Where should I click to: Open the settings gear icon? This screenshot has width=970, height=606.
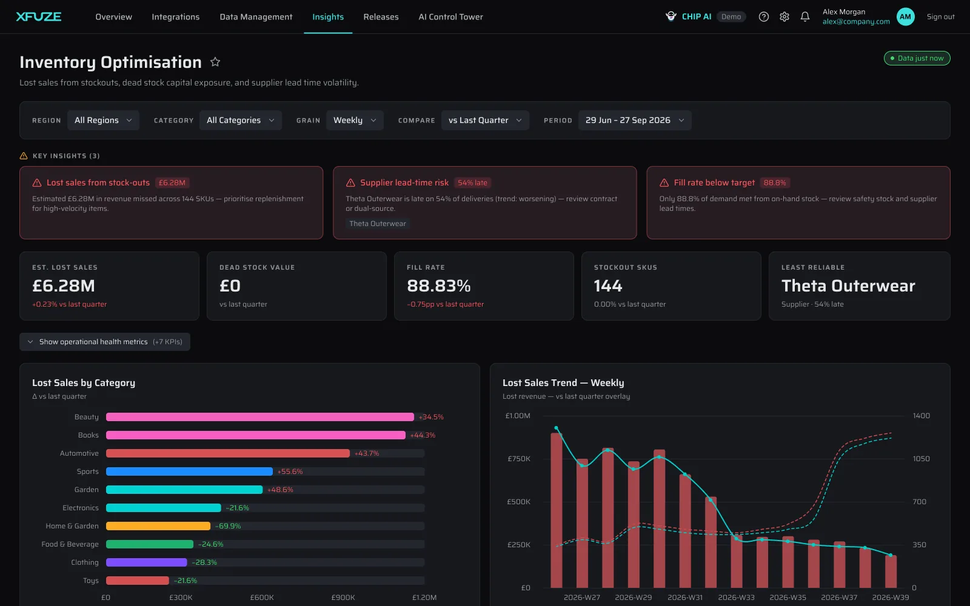pos(784,17)
